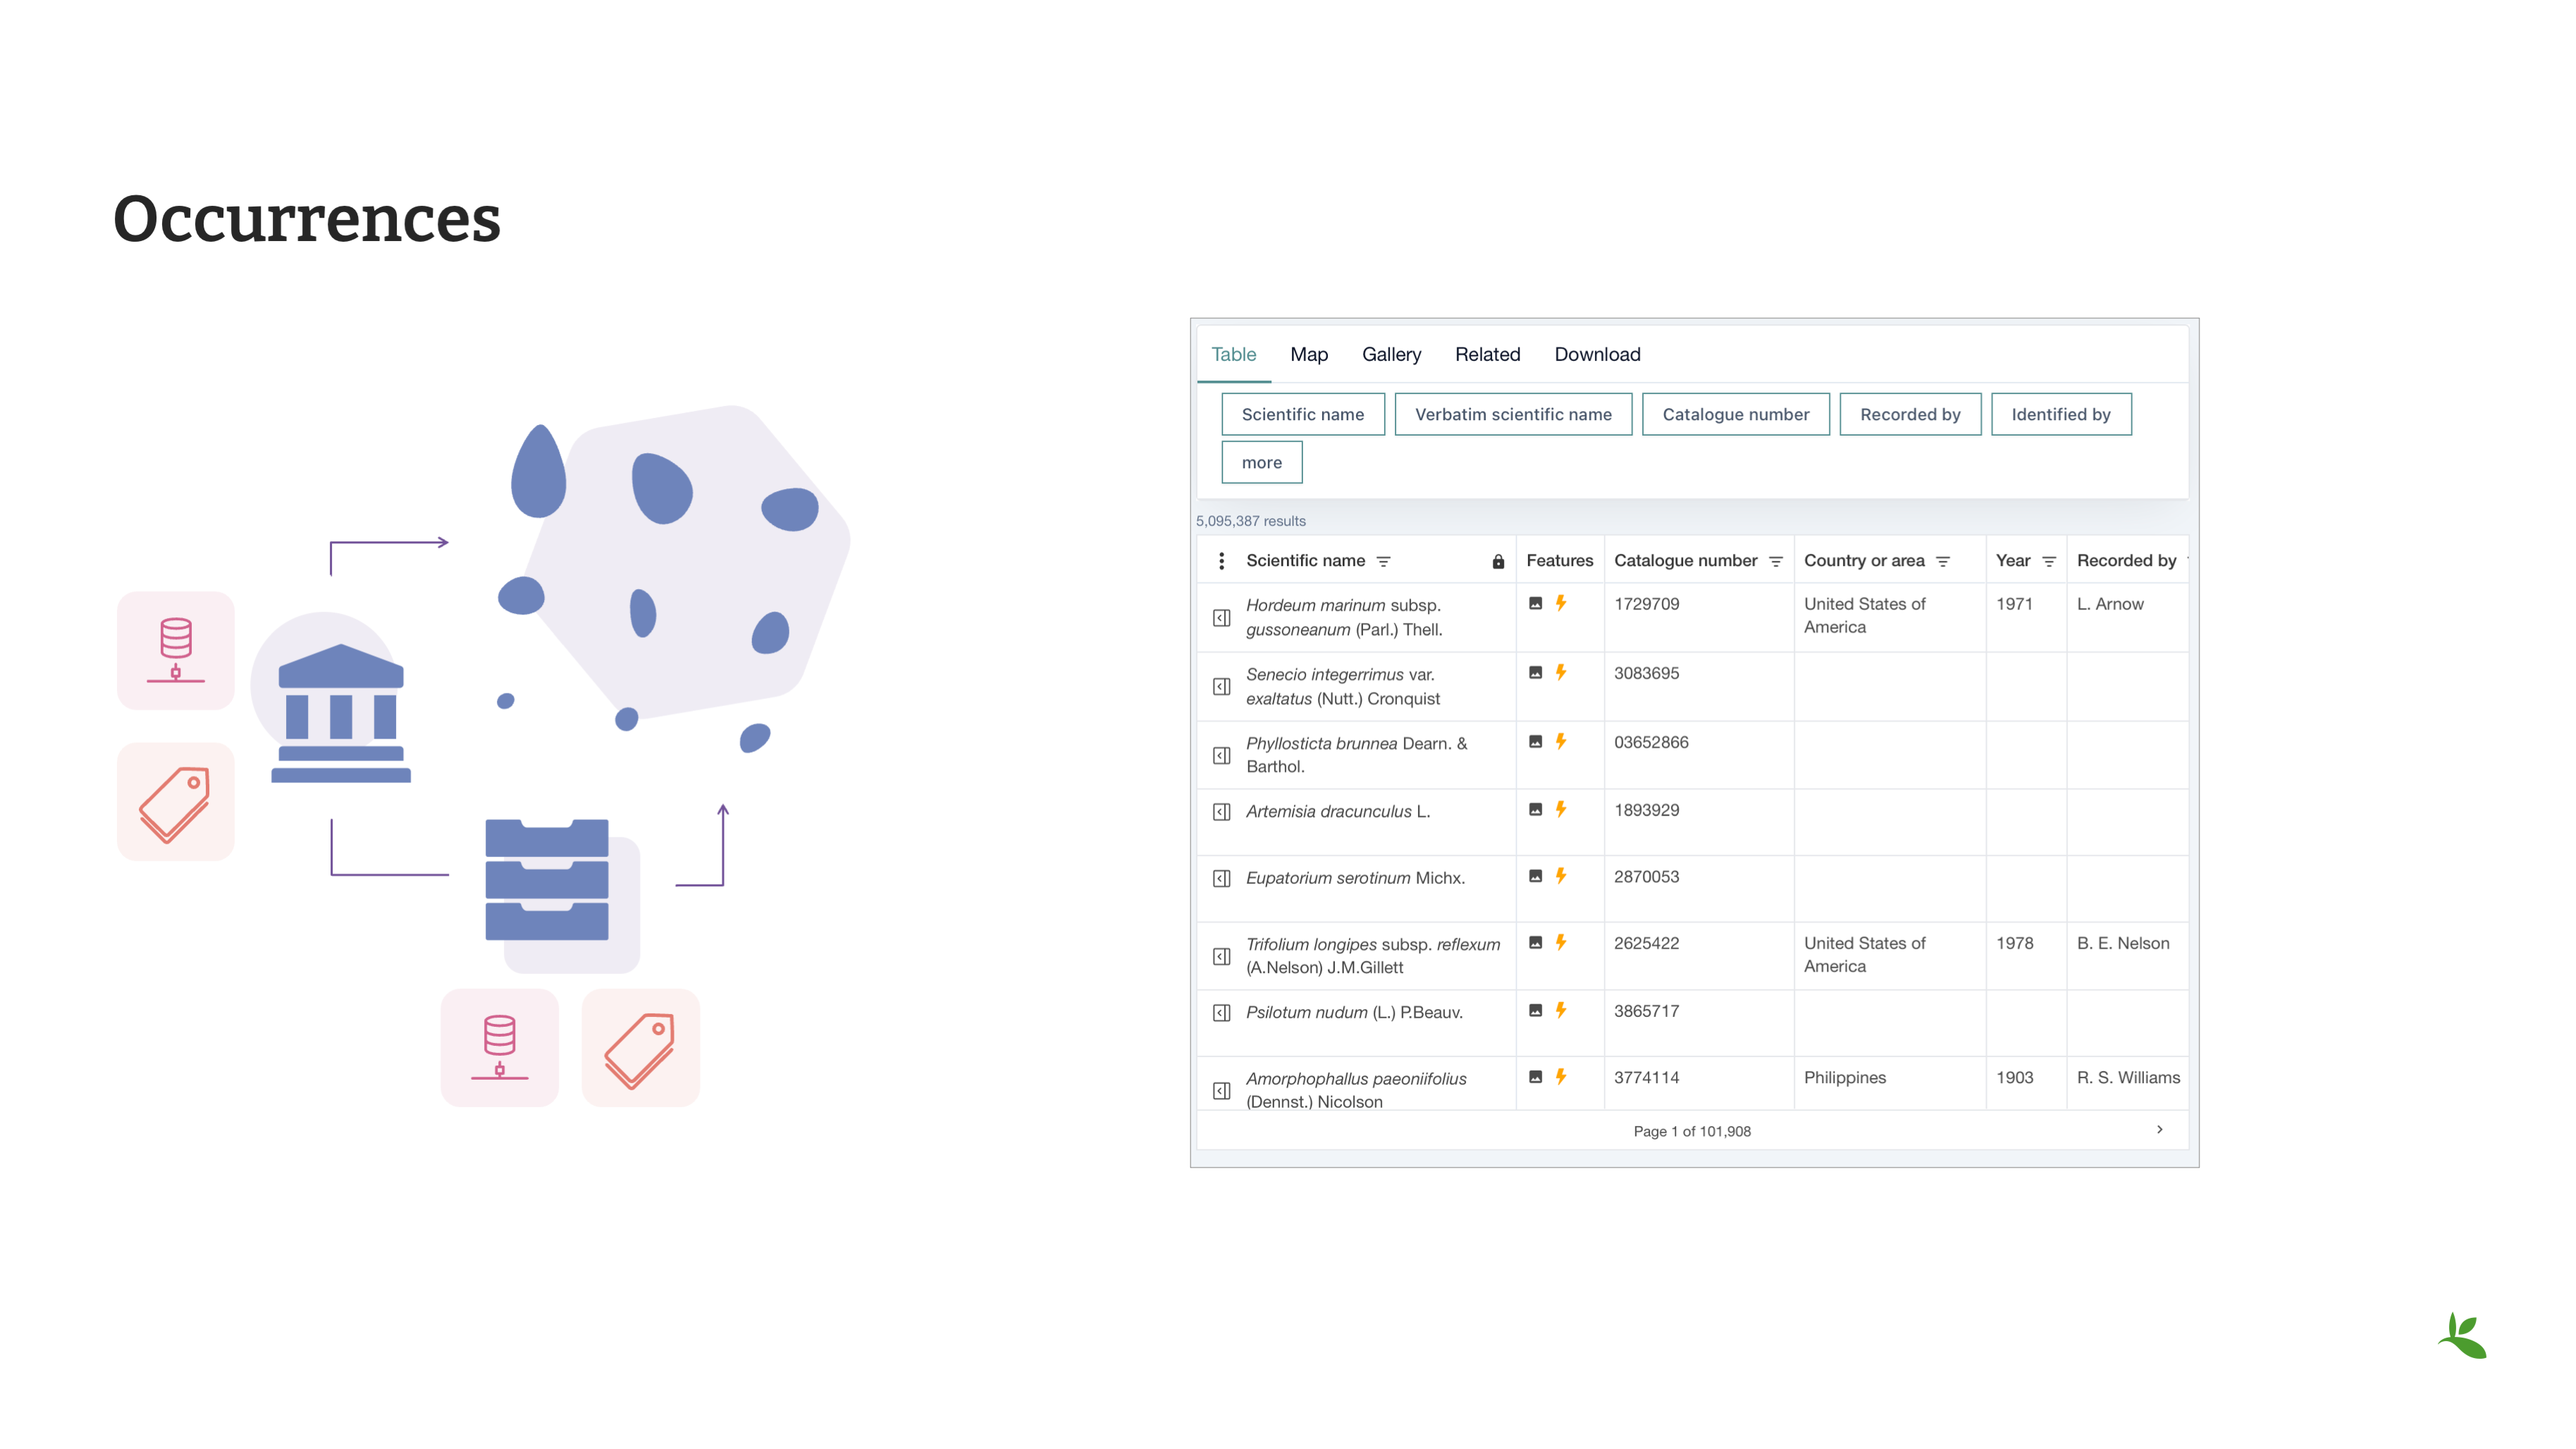This screenshot has width=2576, height=1449.
Task: Switch to the Gallery tab
Action: pyautogui.click(x=1390, y=354)
